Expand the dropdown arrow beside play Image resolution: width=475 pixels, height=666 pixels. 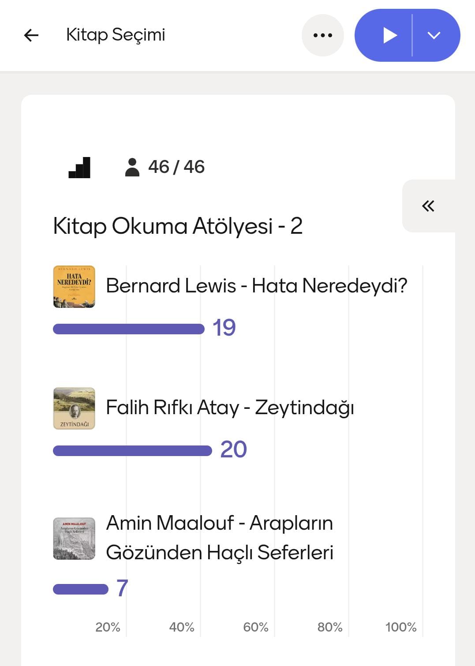pos(434,35)
